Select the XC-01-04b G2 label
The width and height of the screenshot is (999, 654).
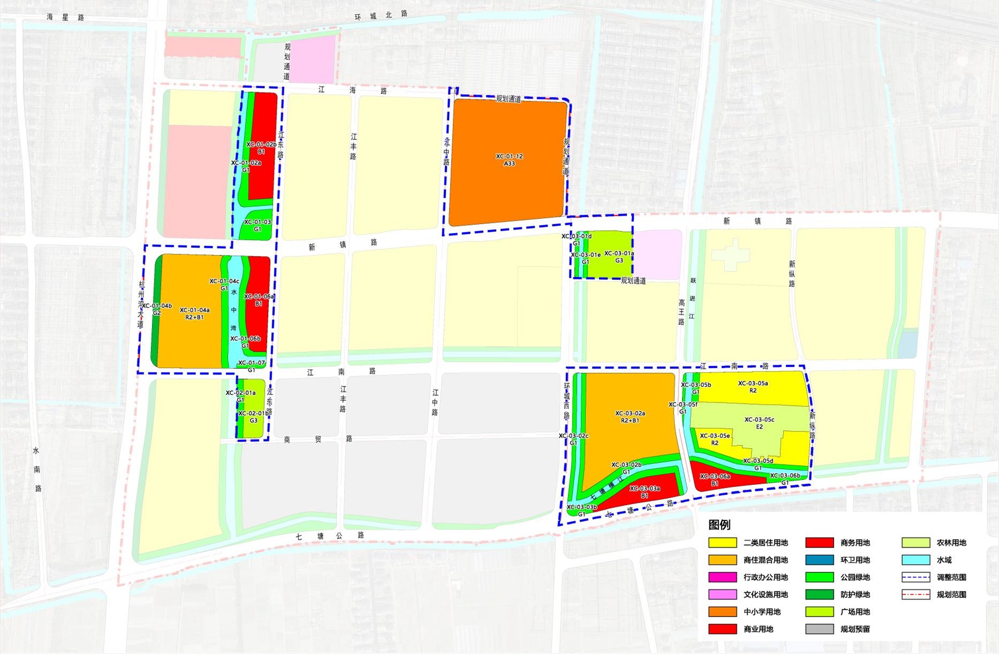[157, 309]
